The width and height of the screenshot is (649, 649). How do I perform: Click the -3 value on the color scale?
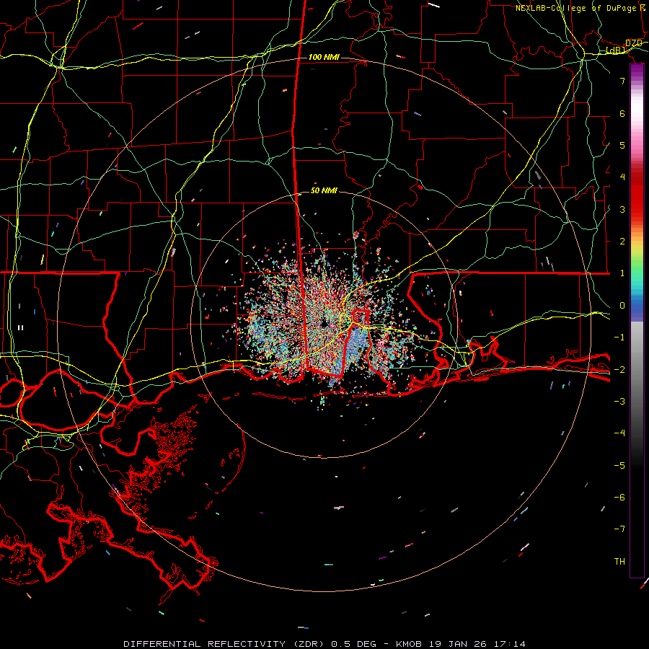(x=619, y=402)
